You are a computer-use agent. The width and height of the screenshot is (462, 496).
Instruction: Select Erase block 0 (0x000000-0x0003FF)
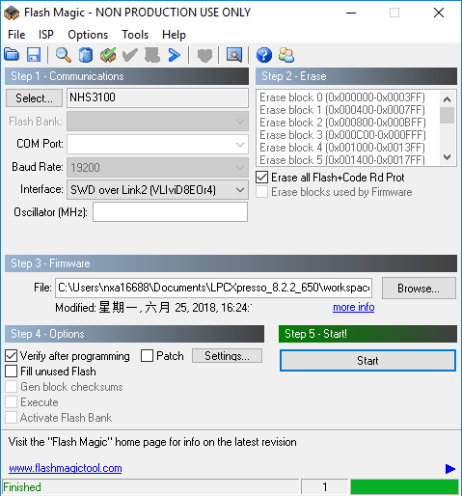point(342,97)
